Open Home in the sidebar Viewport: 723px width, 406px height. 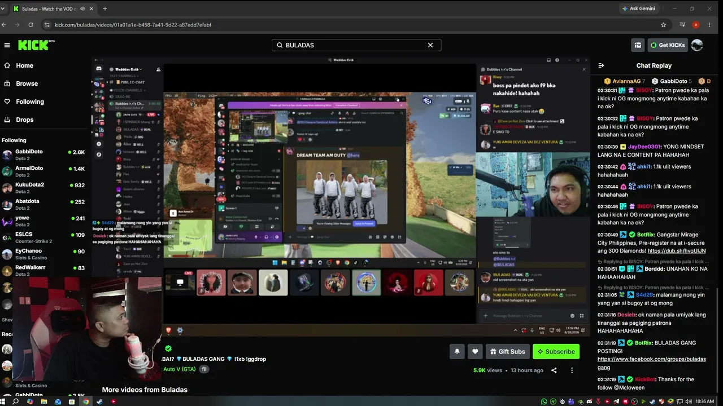(x=24, y=65)
